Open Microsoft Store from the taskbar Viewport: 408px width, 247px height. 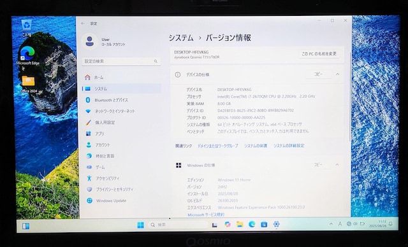click(x=264, y=224)
